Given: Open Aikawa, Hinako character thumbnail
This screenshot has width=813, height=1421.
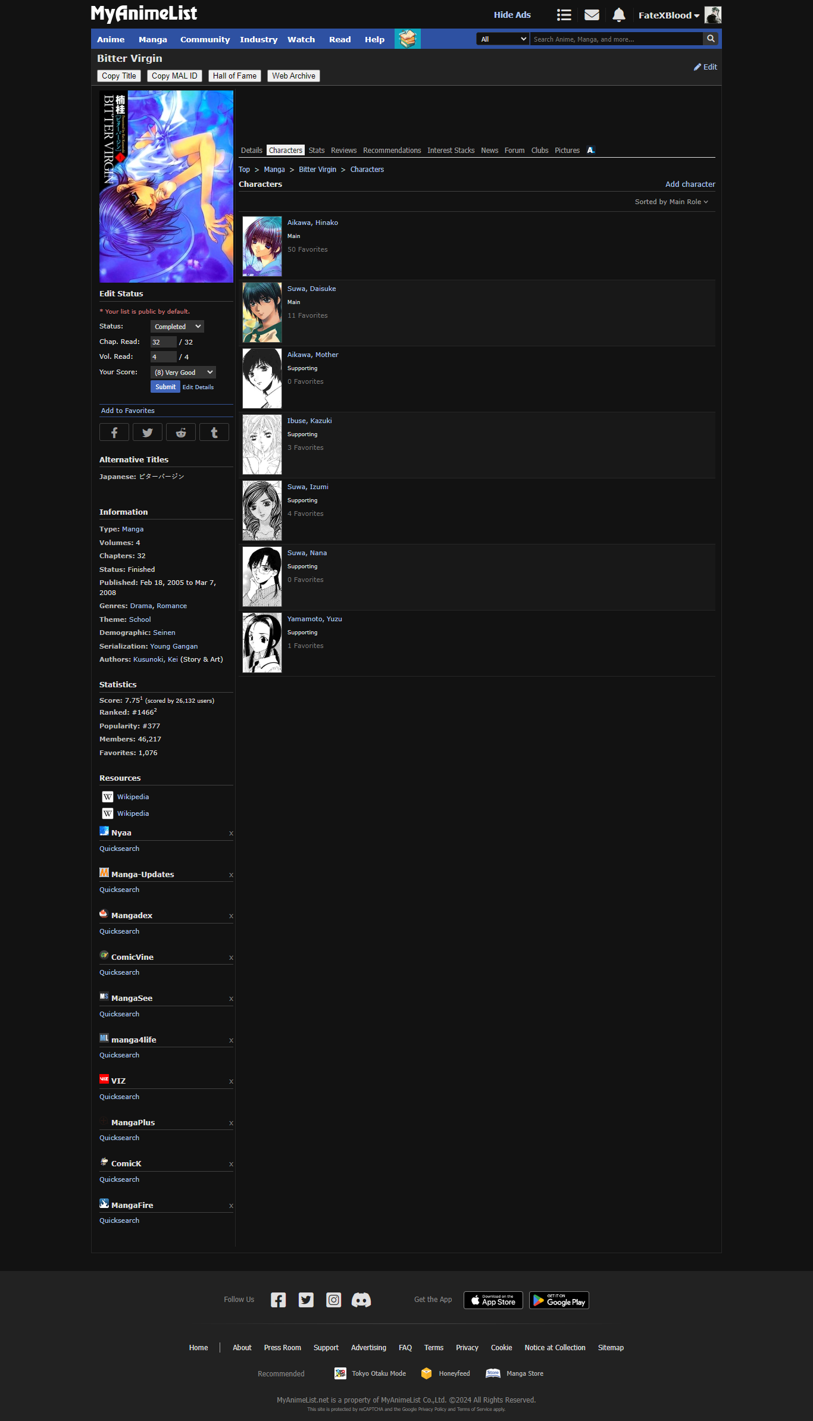Looking at the screenshot, I should click(262, 246).
